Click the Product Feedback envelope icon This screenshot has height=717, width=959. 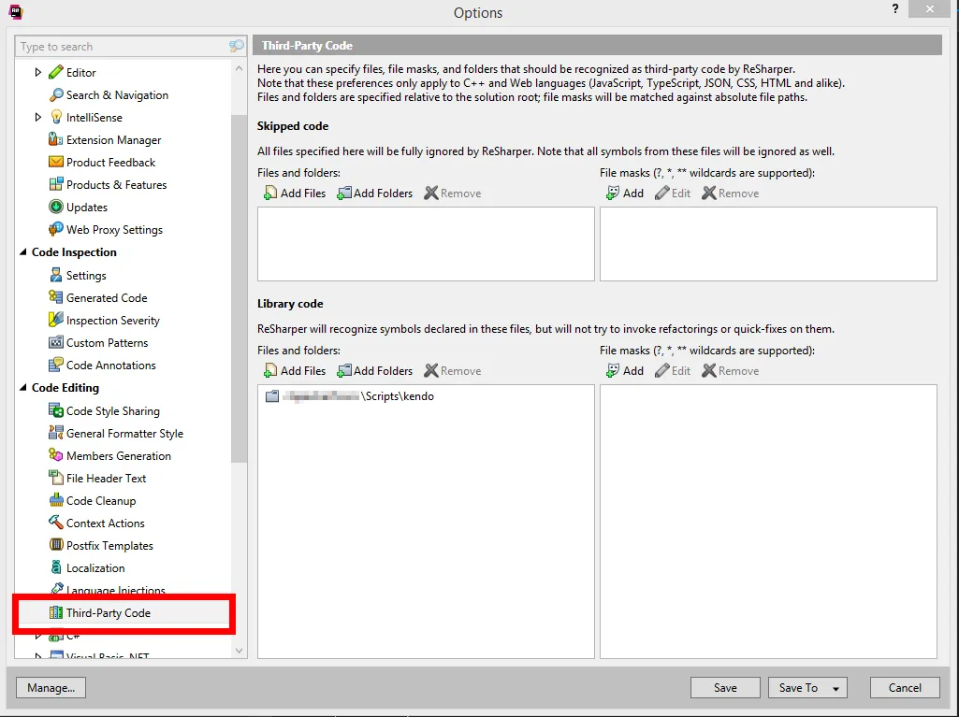pyautogui.click(x=55, y=162)
